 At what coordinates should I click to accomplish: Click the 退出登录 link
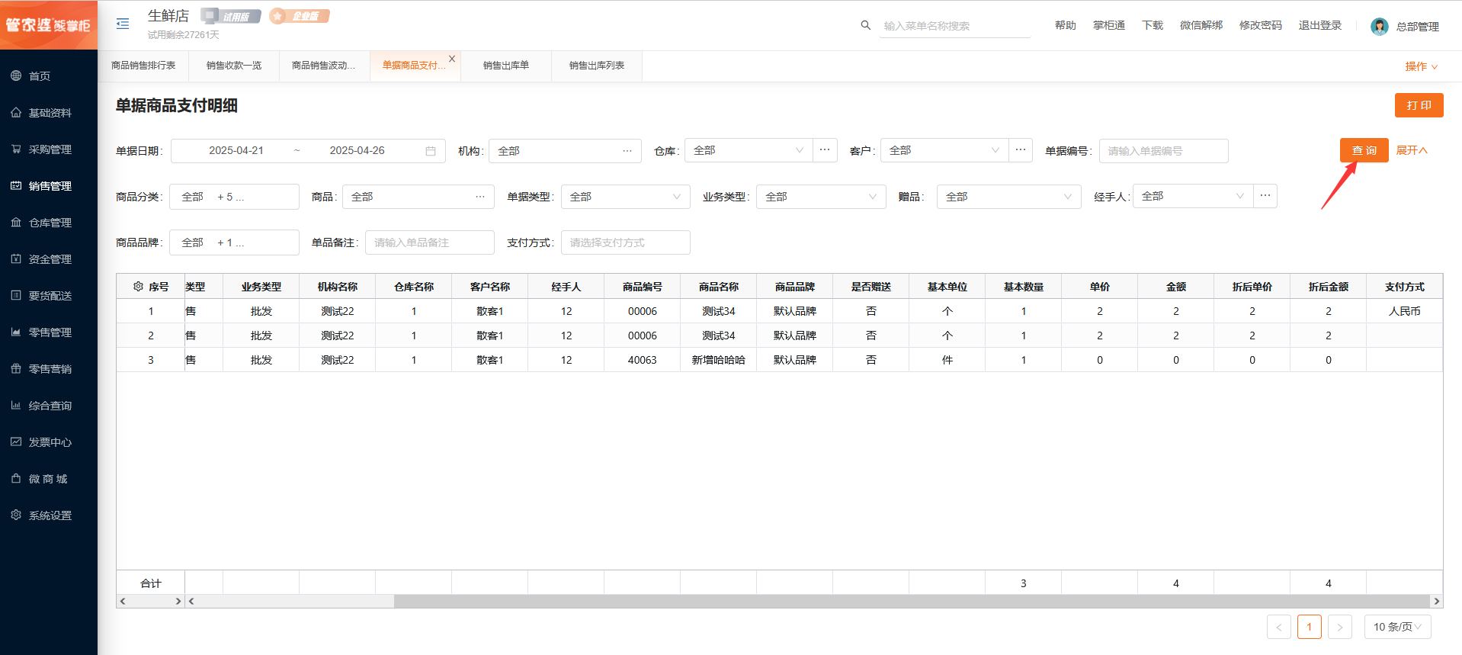[1319, 25]
